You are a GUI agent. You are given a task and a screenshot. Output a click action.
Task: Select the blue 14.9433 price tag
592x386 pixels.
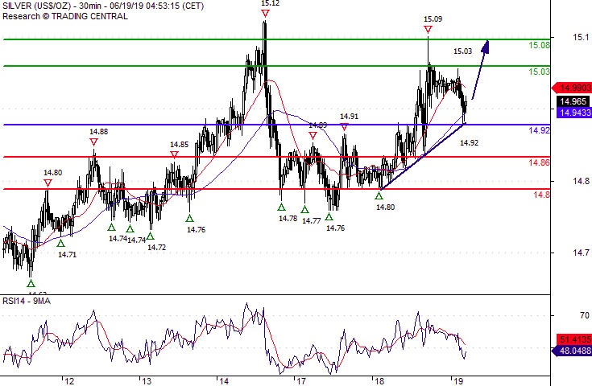click(573, 113)
